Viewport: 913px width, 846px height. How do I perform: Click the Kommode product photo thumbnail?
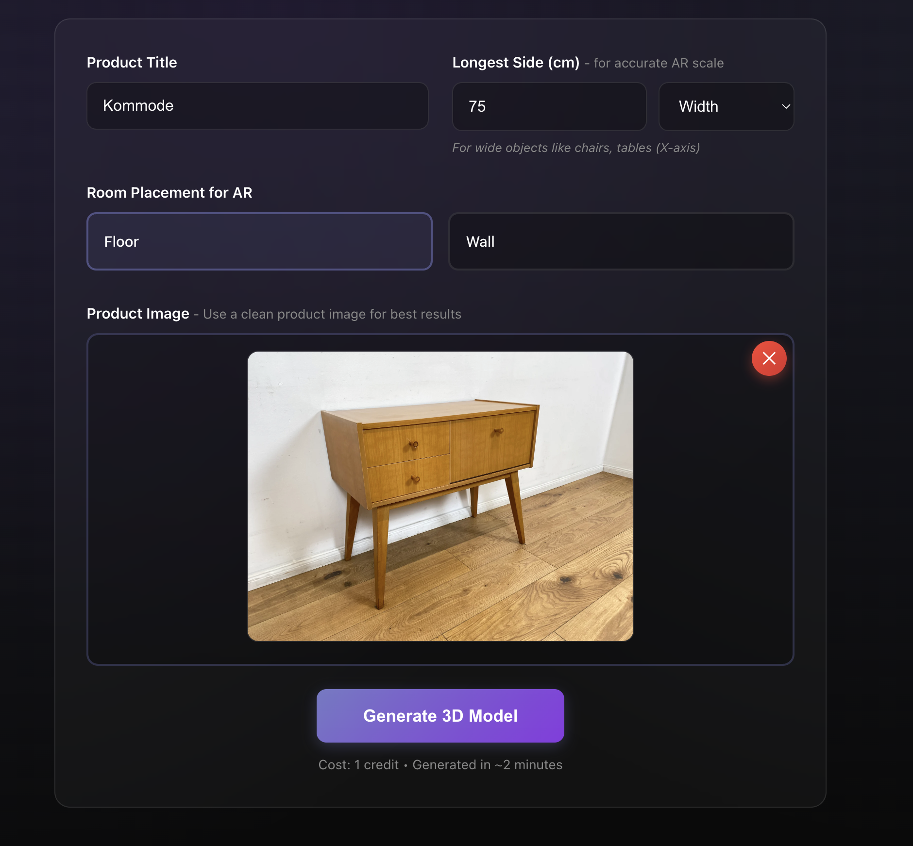pos(440,496)
